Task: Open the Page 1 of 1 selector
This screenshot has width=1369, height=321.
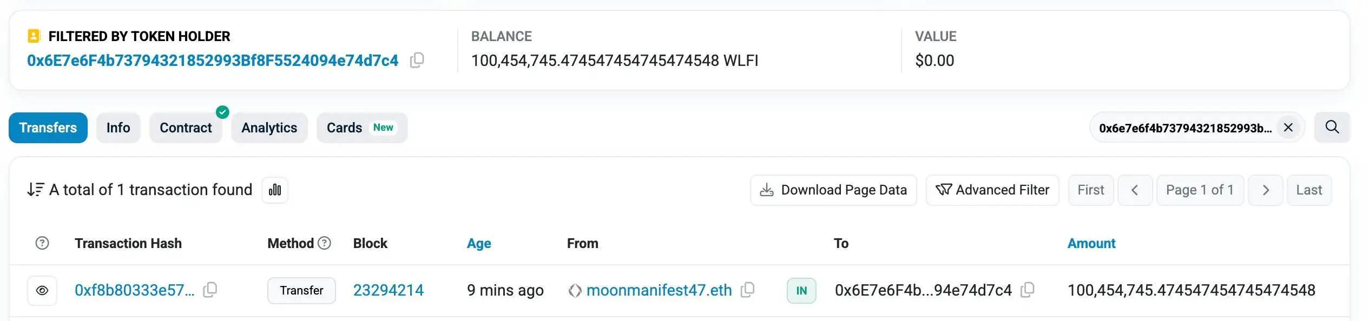Action: tap(1200, 190)
